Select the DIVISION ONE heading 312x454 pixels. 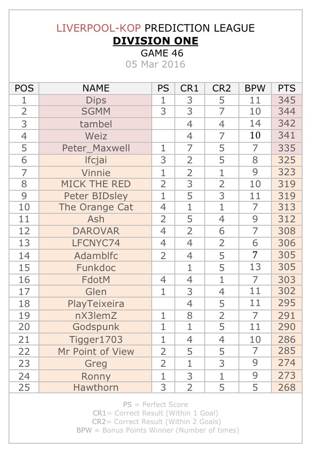point(156,41)
